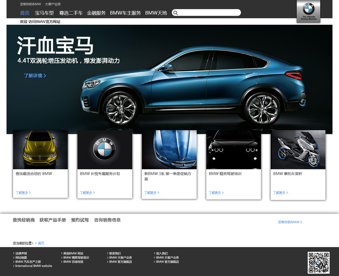Select the 咨询销售信息 tab
The height and width of the screenshot is (276, 339).
107,220
